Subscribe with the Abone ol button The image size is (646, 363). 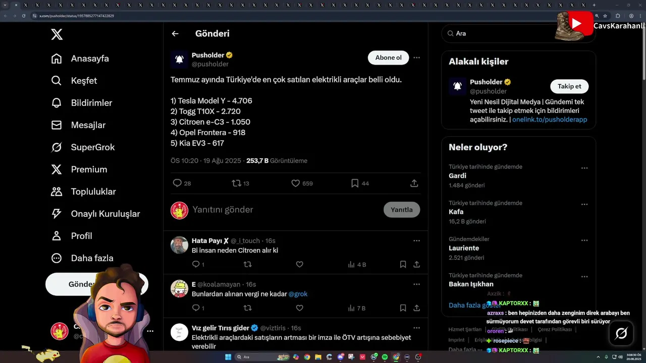click(x=388, y=57)
